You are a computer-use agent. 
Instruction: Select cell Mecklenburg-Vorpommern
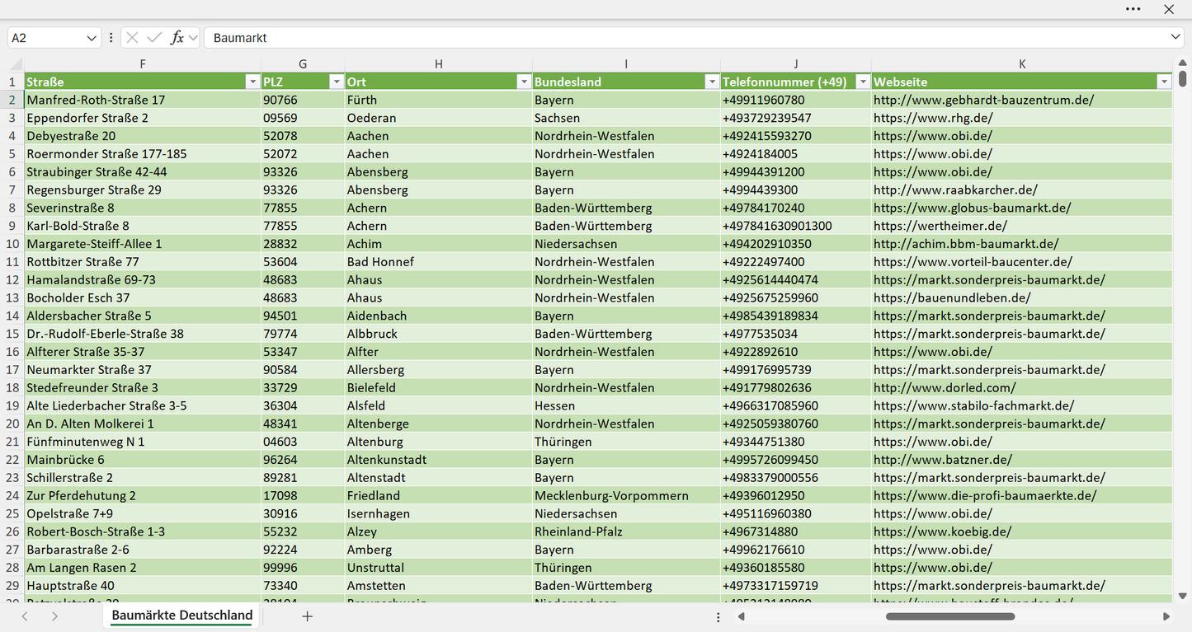(x=626, y=495)
